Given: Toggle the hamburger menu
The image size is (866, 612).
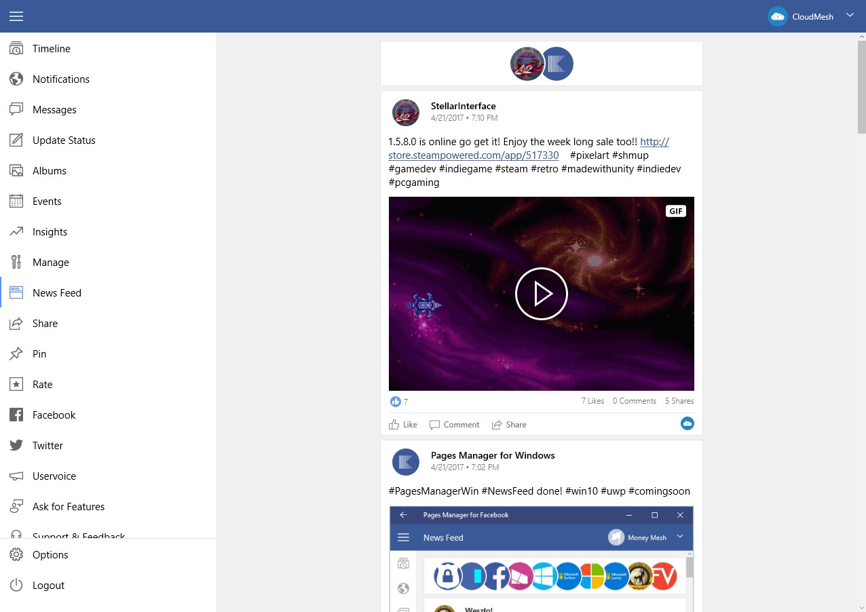Looking at the screenshot, I should [16, 16].
